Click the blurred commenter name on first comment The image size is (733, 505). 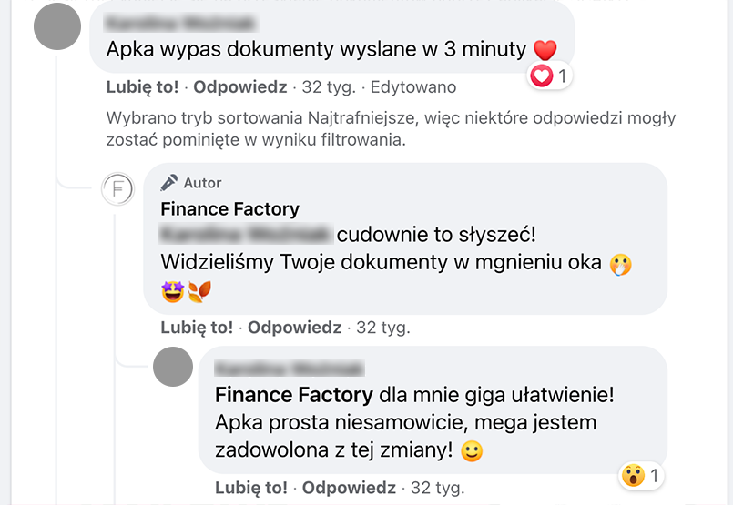(180, 23)
